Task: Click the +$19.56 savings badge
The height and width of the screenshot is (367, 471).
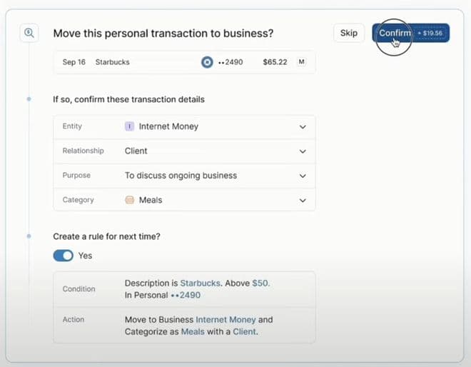Action: (430, 34)
